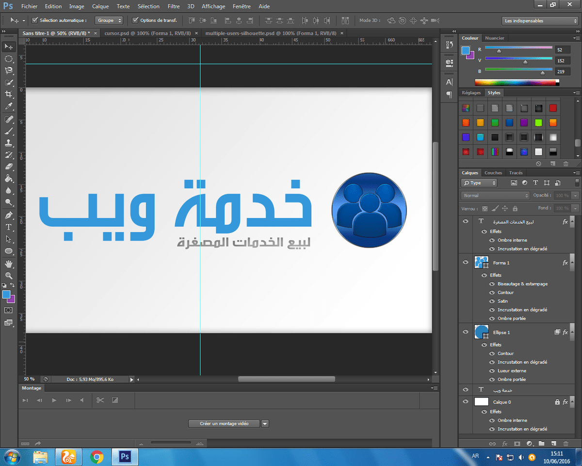Open the Groupe dropdown in options bar
Screen dimensions: 582x466
pyautogui.click(x=109, y=20)
